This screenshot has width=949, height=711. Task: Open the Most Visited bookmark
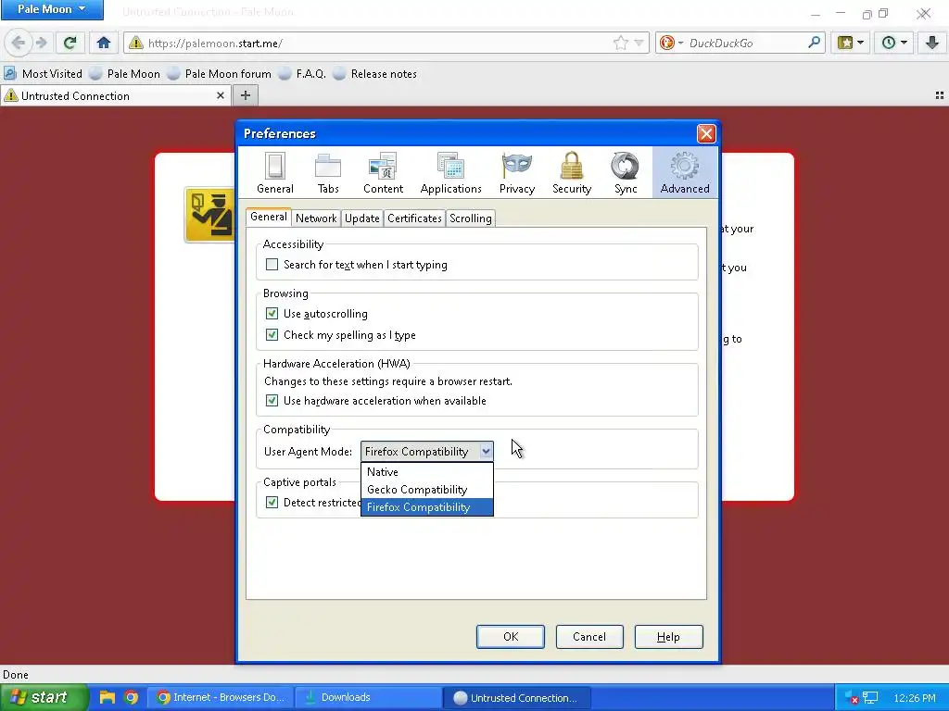43,74
